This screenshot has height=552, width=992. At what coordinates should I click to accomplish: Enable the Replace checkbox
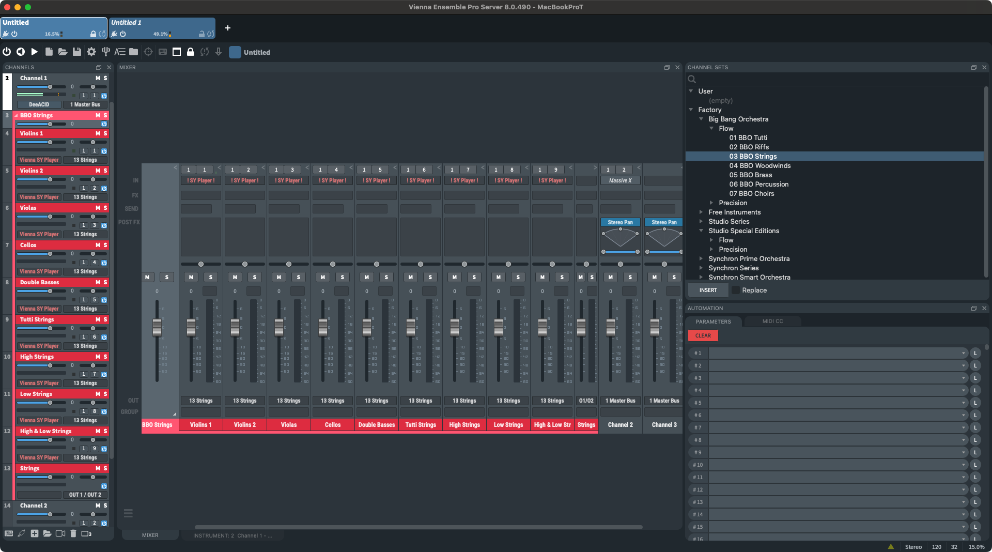click(x=736, y=290)
